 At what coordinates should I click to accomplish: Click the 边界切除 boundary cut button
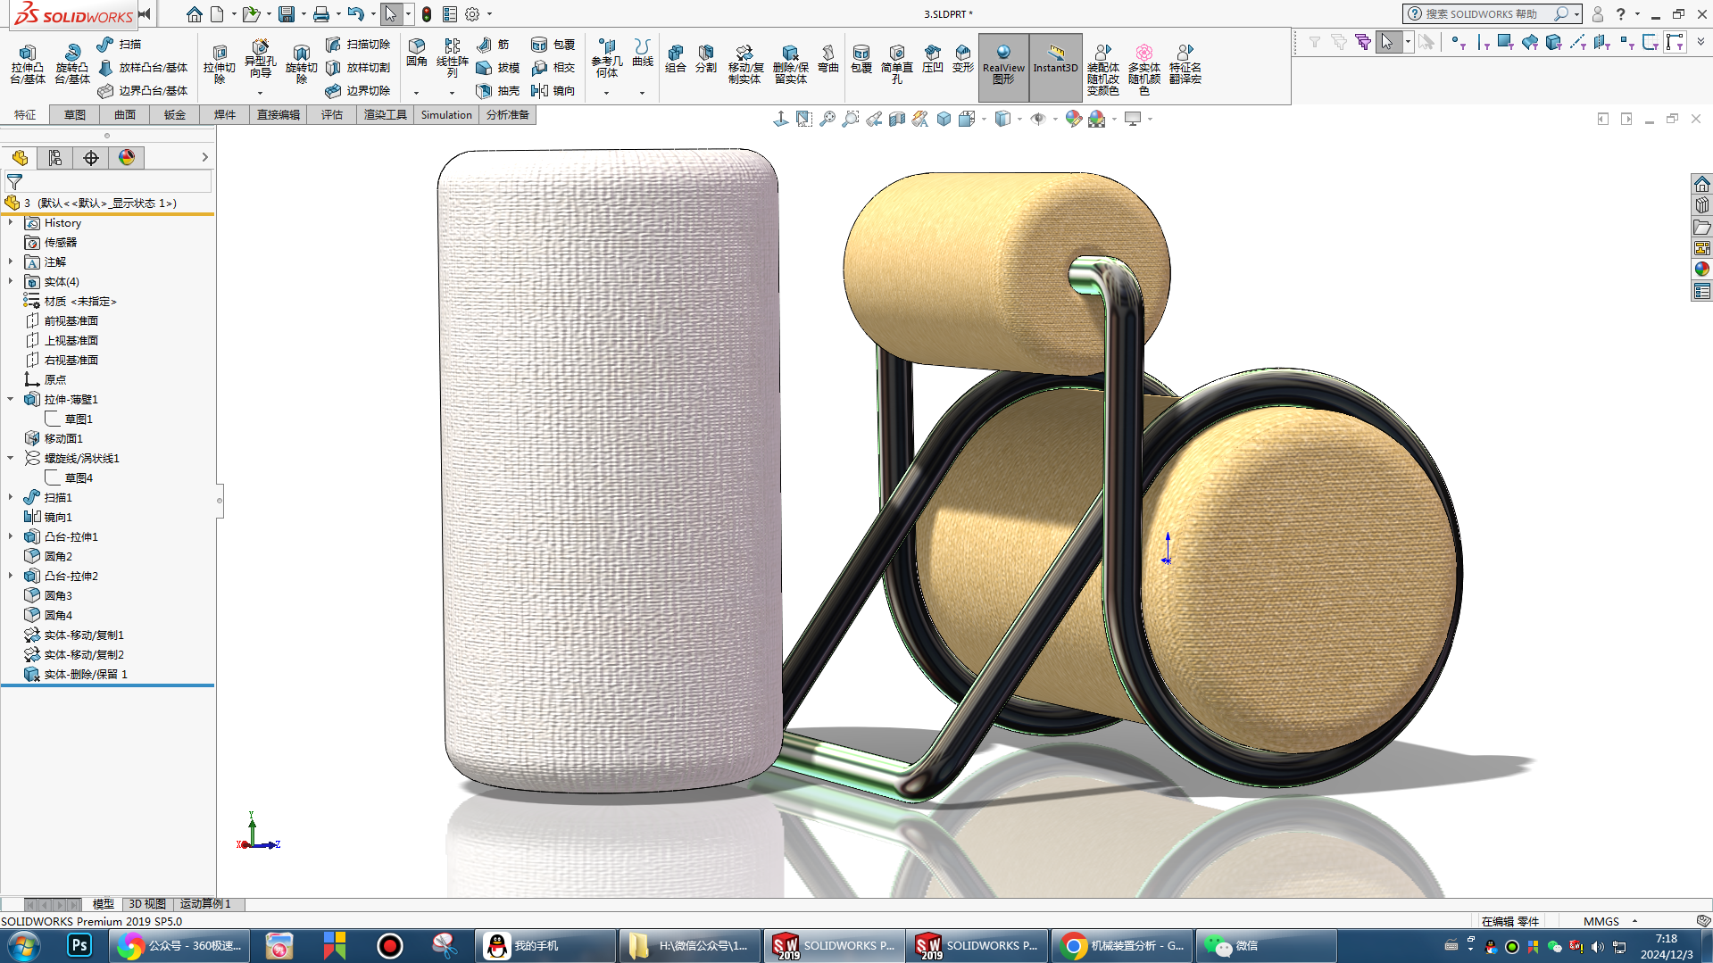[358, 90]
